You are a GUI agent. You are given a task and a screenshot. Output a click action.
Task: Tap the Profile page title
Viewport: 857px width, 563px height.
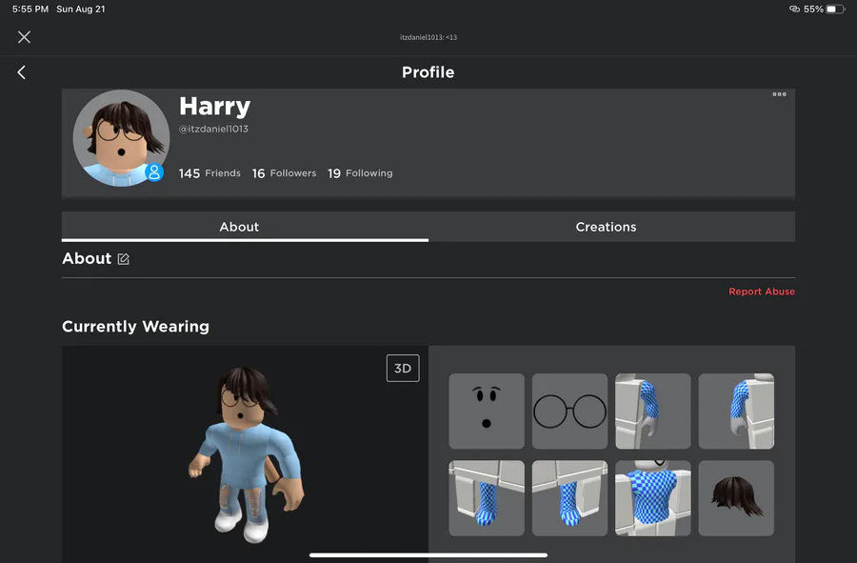pos(428,72)
